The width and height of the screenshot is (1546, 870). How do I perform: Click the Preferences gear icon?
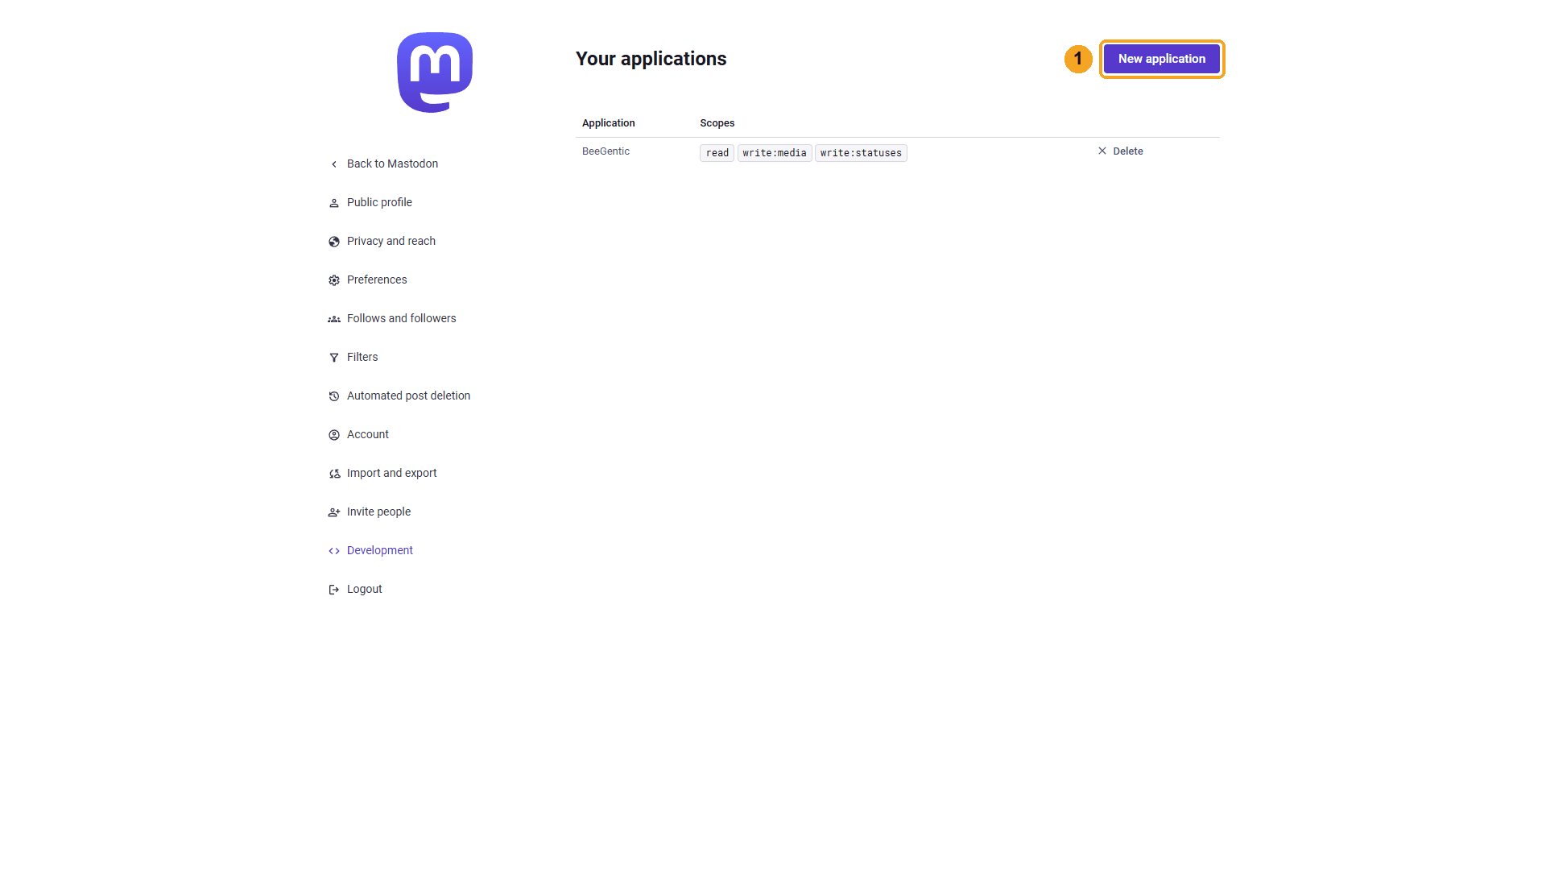click(334, 280)
